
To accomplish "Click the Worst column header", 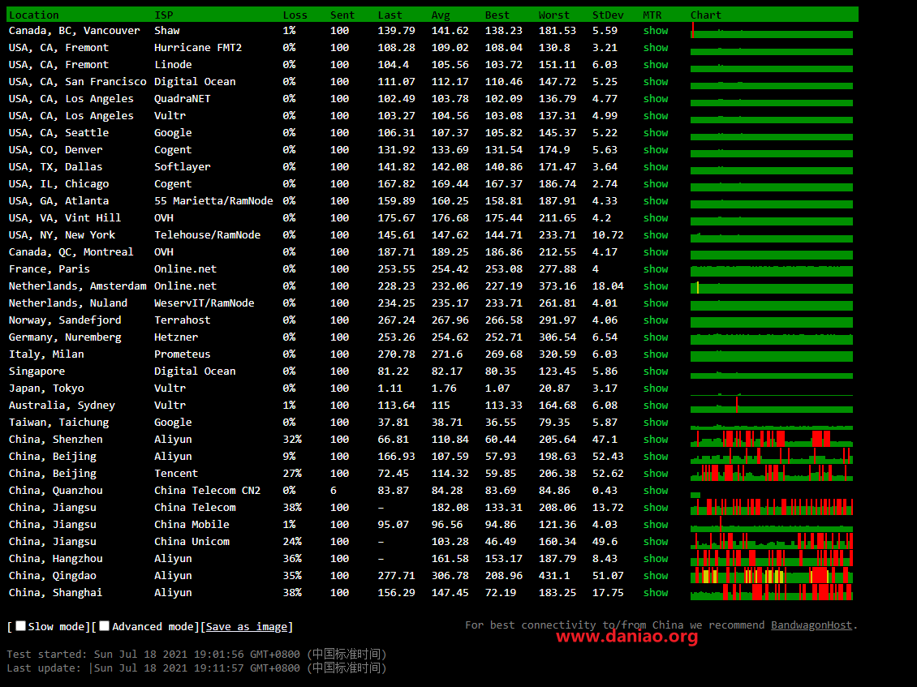I will click(553, 15).
